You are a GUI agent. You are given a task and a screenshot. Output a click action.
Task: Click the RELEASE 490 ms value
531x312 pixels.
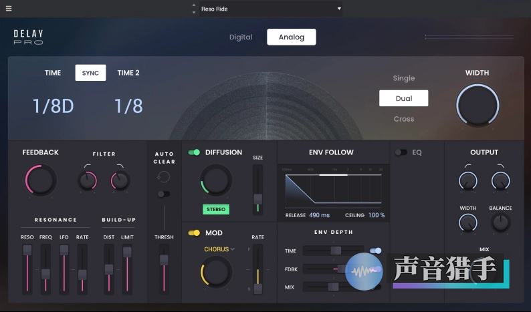click(319, 215)
